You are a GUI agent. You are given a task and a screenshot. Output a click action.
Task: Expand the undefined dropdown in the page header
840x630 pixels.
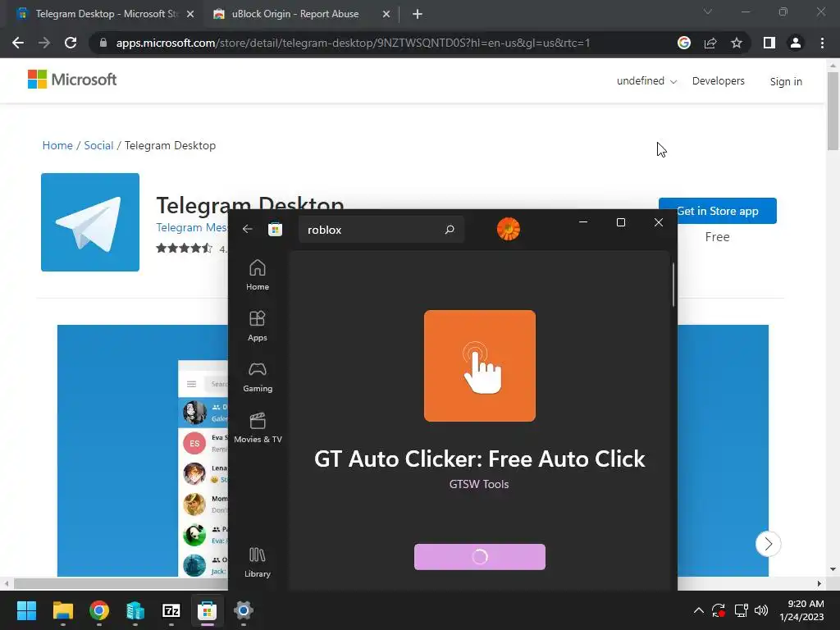tap(646, 81)
